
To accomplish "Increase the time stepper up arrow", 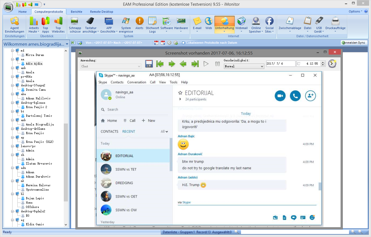I will 323,62.
